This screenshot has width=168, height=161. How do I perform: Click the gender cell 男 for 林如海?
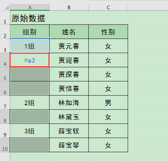tap(108, 103)
